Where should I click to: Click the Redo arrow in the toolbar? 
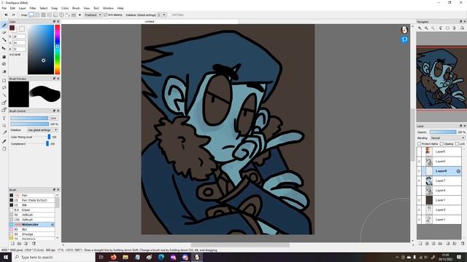coord(13,15)
